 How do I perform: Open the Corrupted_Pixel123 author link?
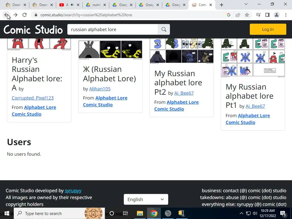pyautogui.click(x=33, y=98)
